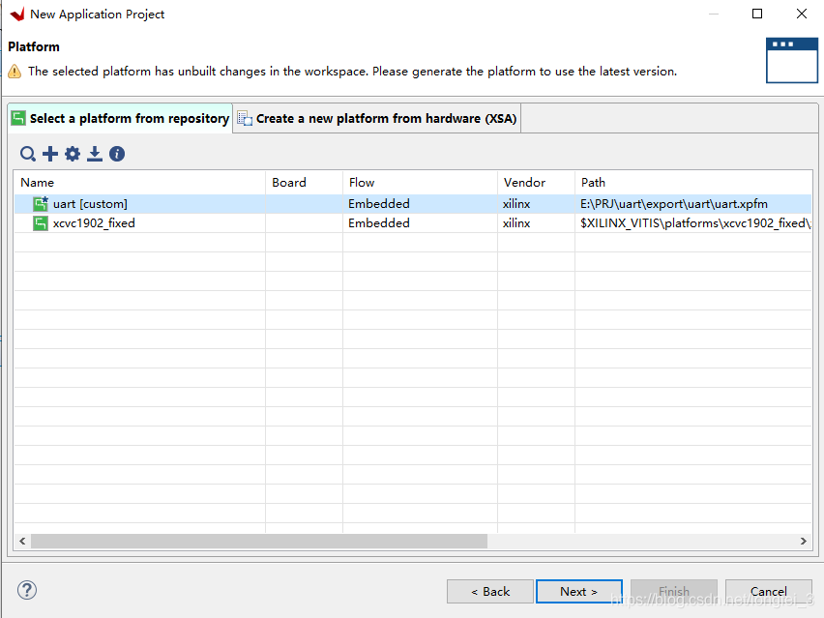Screen dimensions: 824x618
Task: Click the xcvc1902_fixed platform icon
Action: (x=40, y=223)
